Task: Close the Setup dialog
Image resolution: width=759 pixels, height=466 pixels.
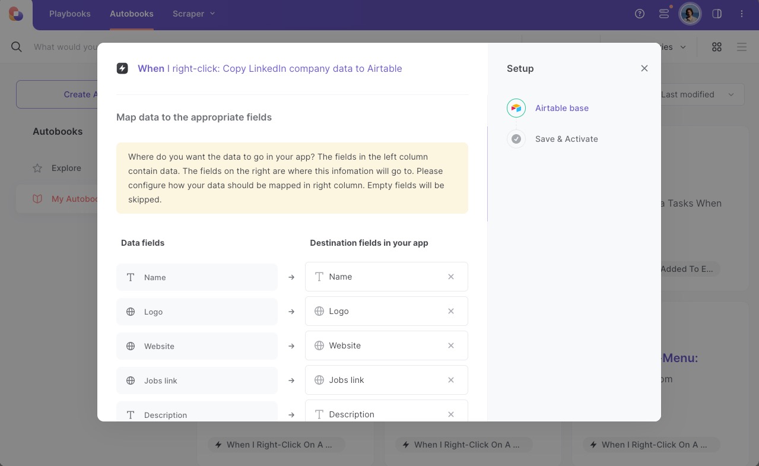Action: tap(644, 68)
